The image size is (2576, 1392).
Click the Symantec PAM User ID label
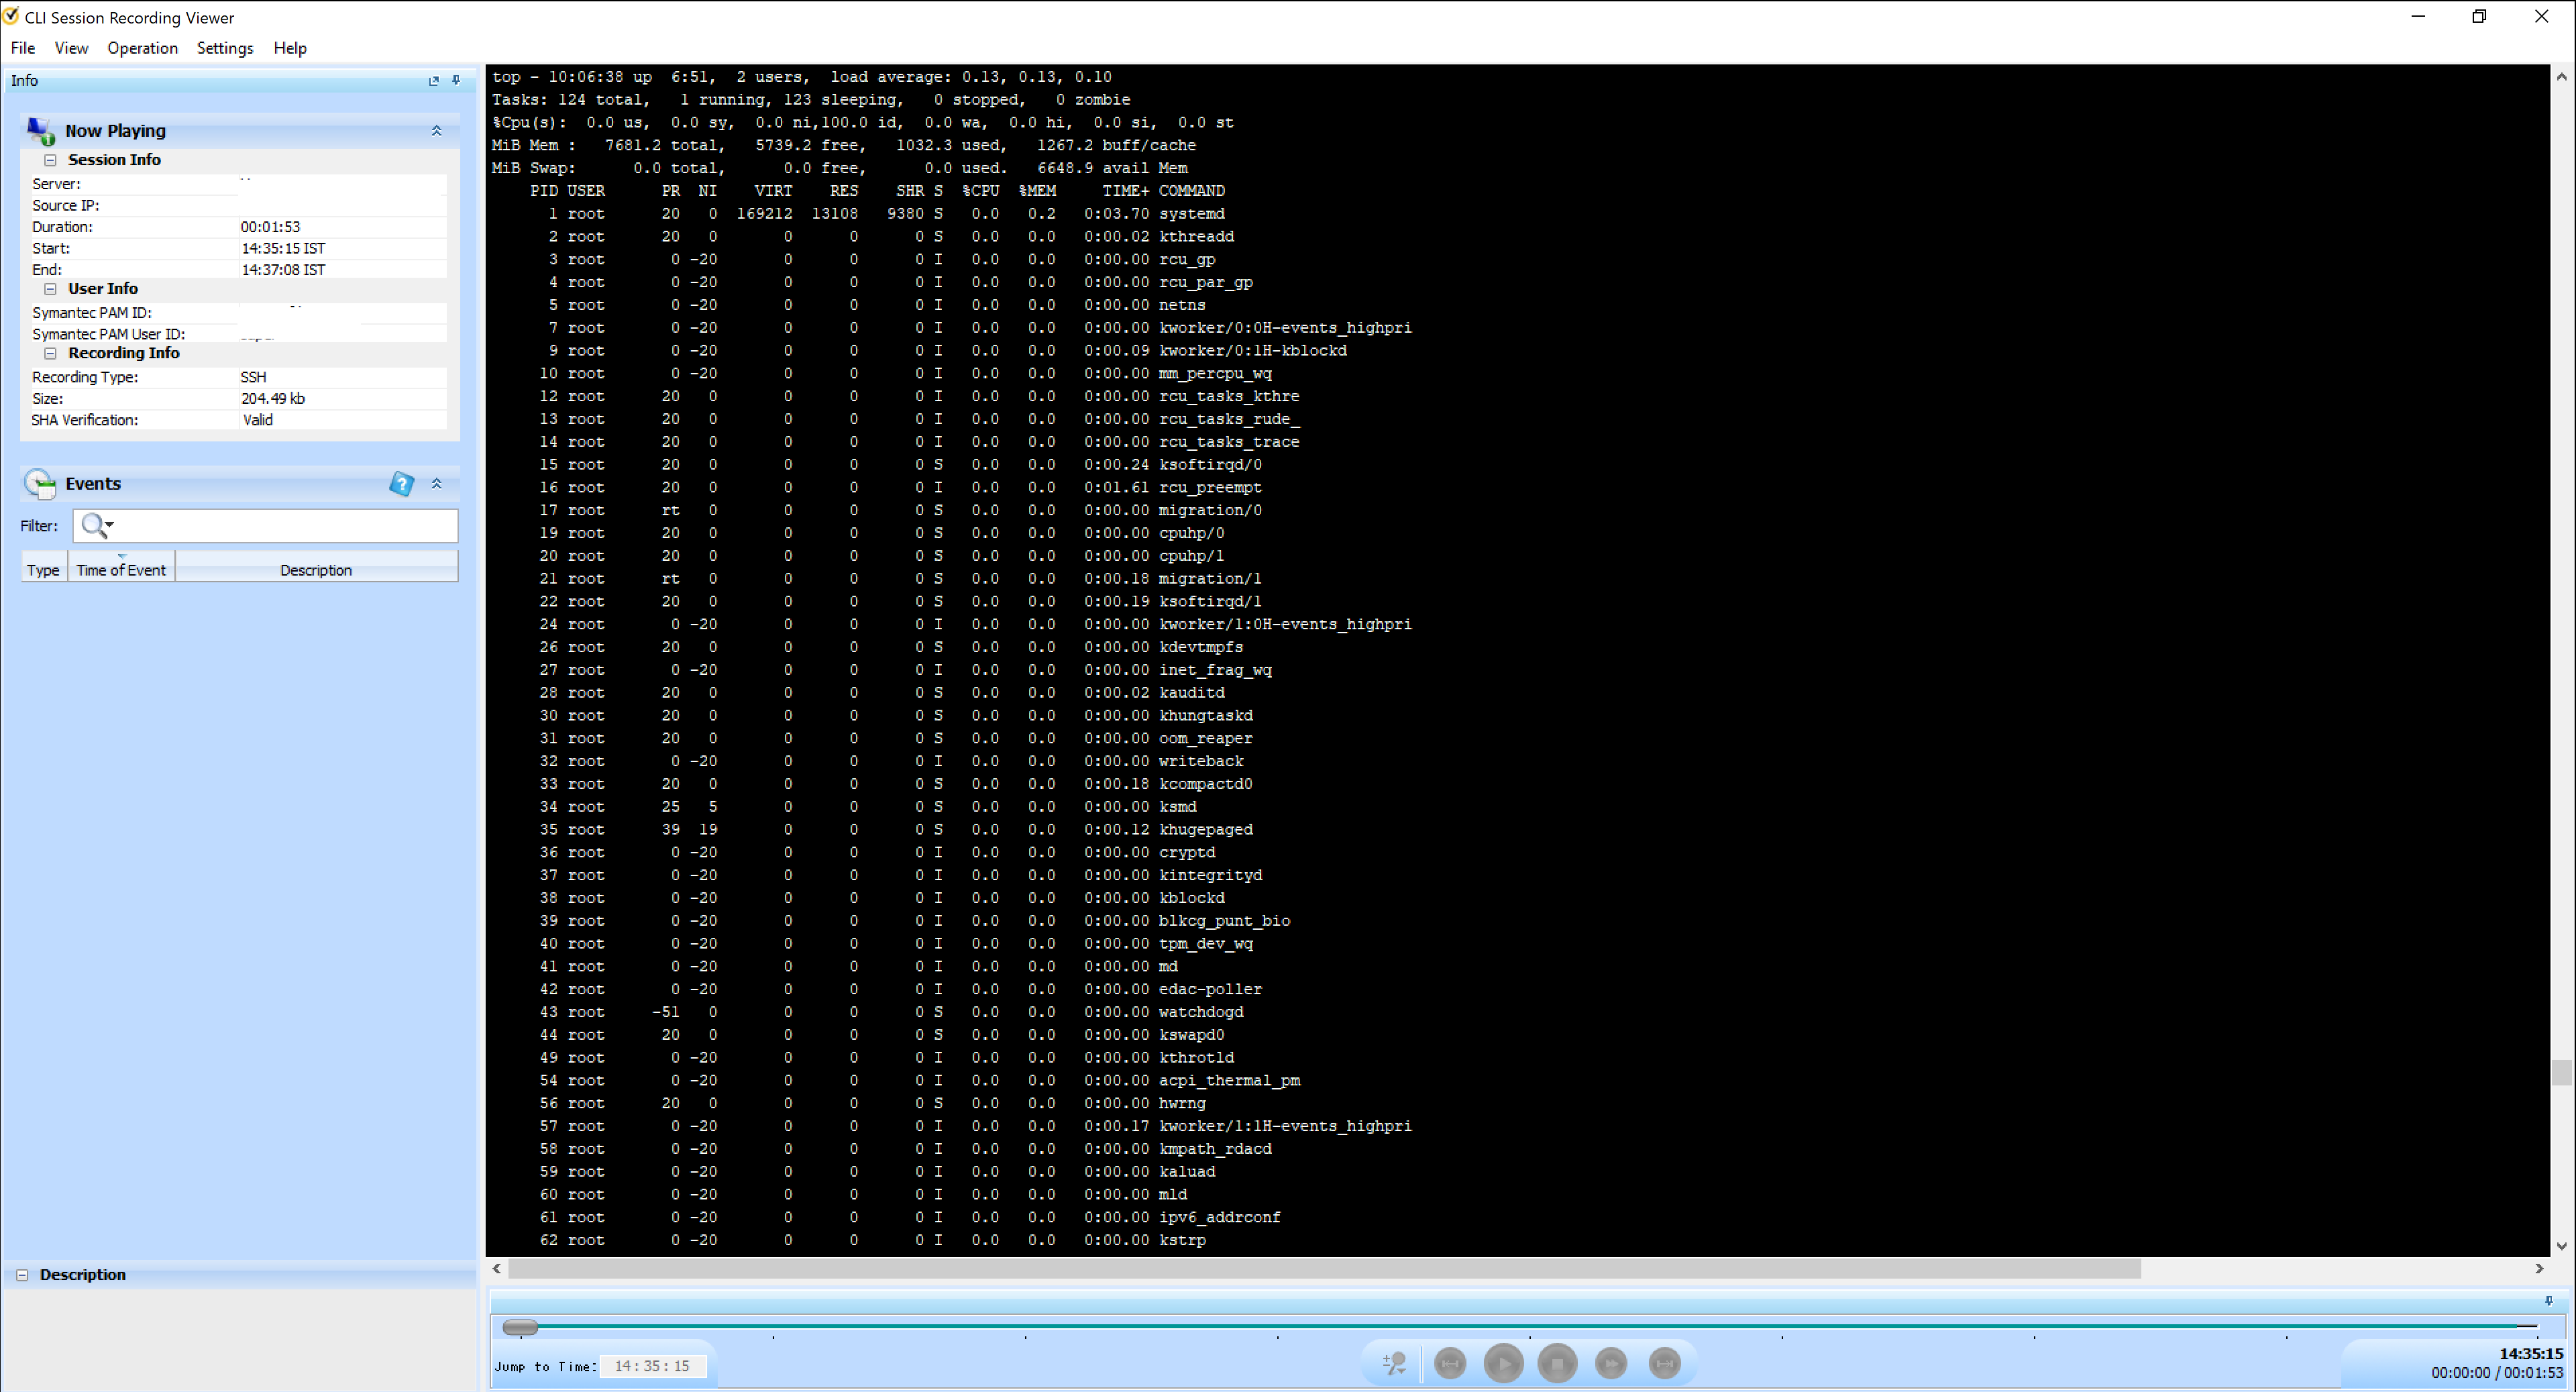tap(108, 335)
